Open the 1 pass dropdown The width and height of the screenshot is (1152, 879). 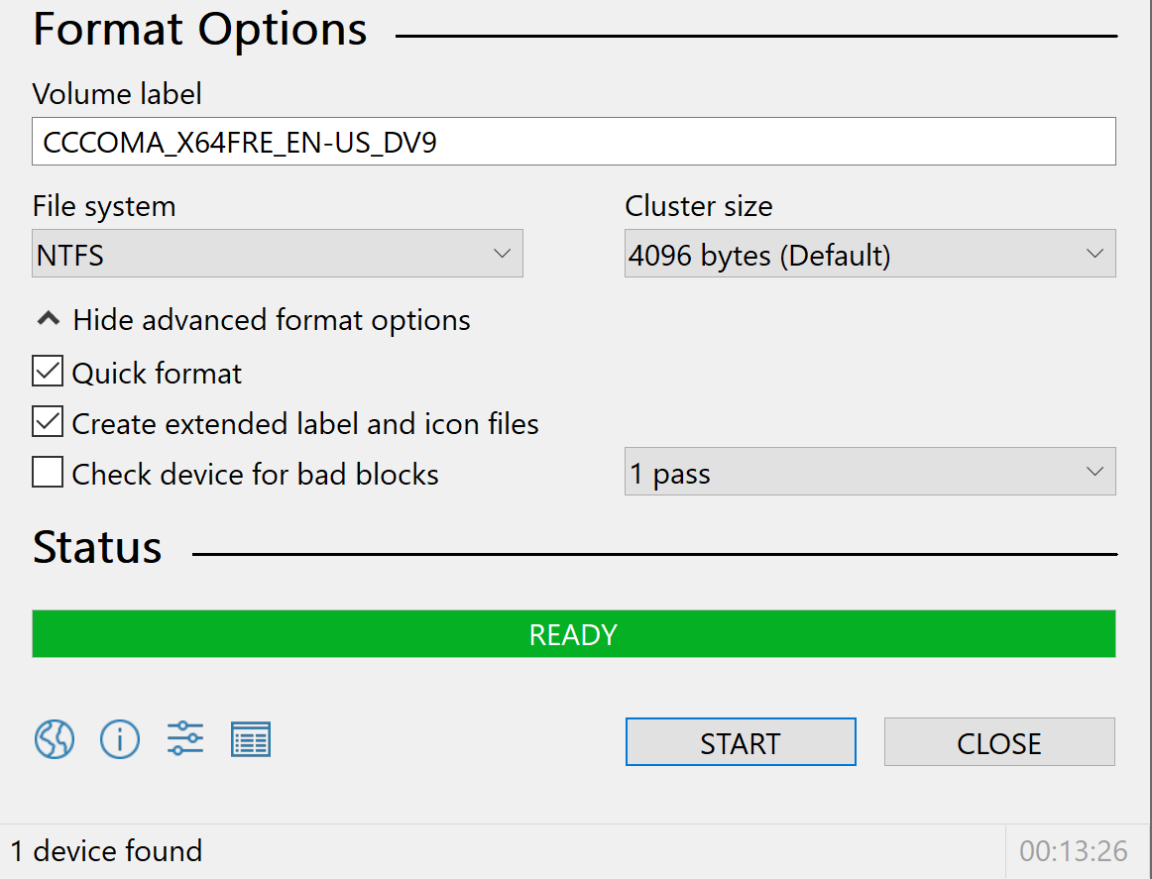coord(869,472)
